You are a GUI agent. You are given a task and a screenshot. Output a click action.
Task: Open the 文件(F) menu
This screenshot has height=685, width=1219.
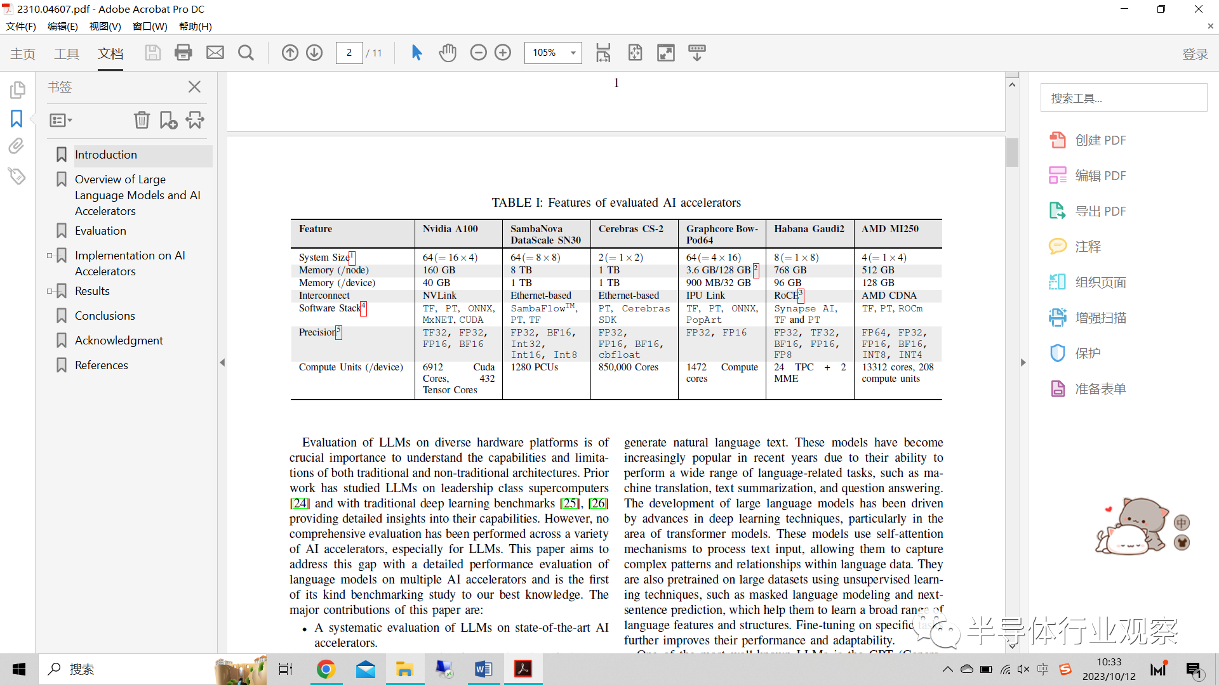21,27
